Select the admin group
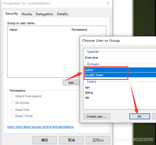 [x=120, y=70]
